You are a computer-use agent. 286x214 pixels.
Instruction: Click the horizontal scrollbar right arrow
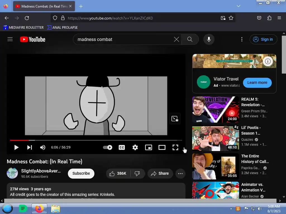point(280,201)
